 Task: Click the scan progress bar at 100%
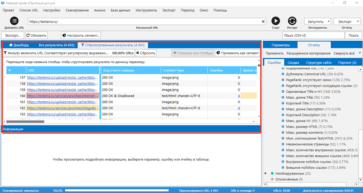point(117,191)
